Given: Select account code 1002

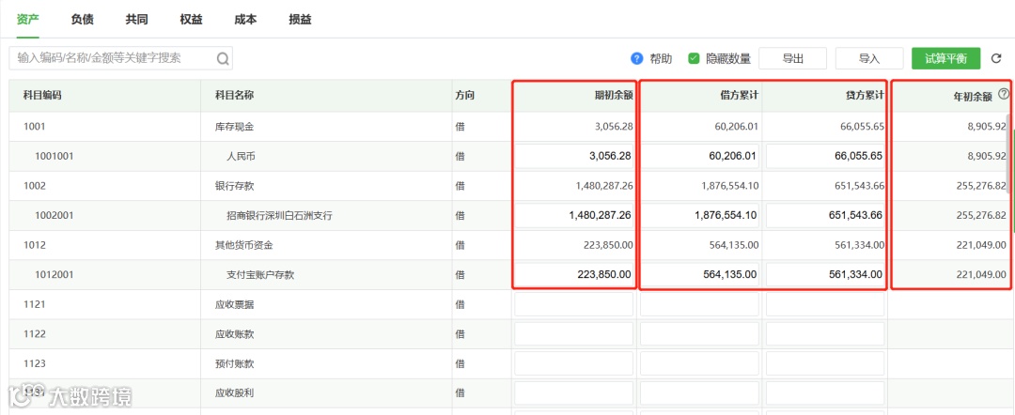Looking at the screenshot, I should 35,186.
